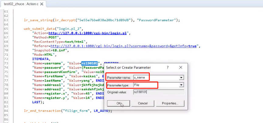This screenshot has height=123, width=263.
Task: Close the Select or Create Parameter dialog
Action: (x=181, y=68)
